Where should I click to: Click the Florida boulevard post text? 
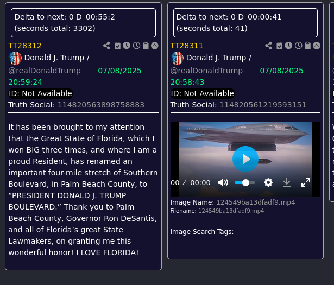coord(83,189)
